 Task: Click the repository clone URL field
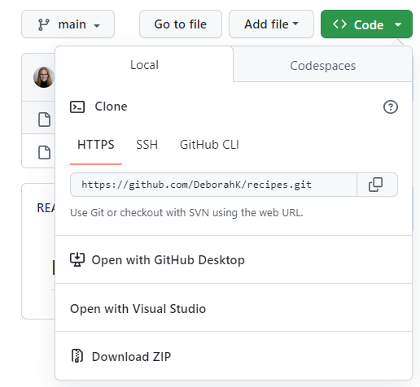213,185
